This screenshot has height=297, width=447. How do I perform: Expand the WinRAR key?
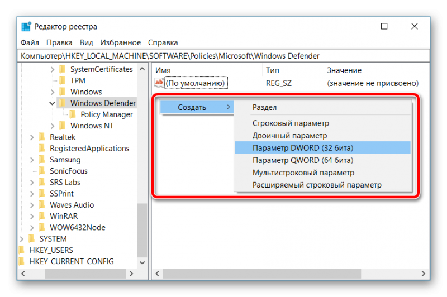[32, 217]
